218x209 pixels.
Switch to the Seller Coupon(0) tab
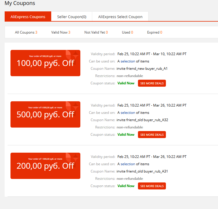point(72,16)
